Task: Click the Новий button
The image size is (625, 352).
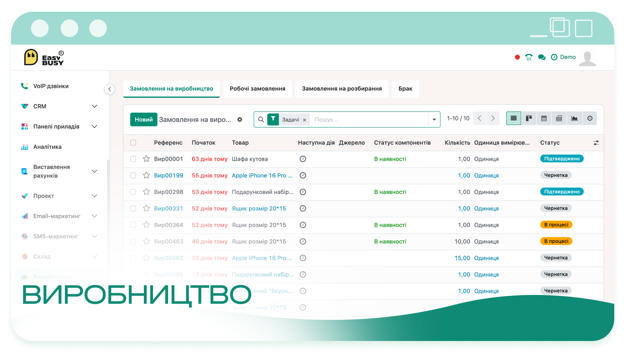Action: [x=144, y=120]
